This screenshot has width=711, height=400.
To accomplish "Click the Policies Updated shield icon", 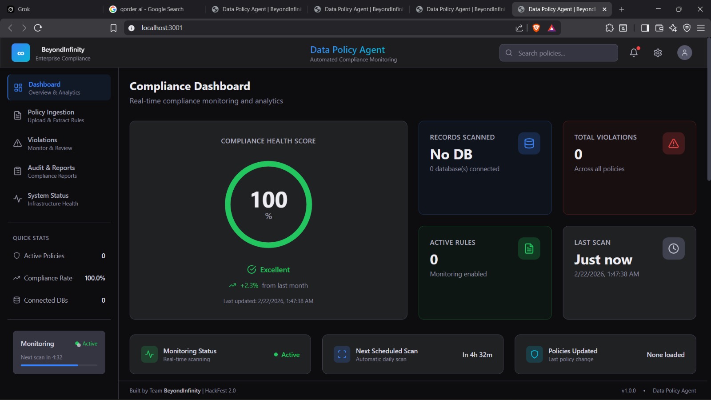I will point(534,355).
